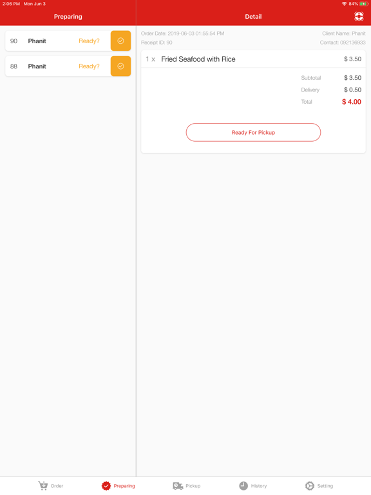Tap the Order Date text
Viewport: 371px width, 495px height.
click(183, 34)
